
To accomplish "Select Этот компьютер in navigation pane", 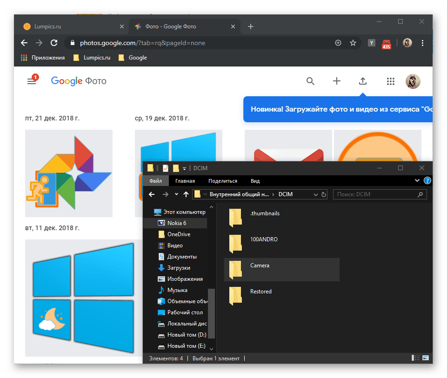I will pyautogui.click(x=180, y=212).
